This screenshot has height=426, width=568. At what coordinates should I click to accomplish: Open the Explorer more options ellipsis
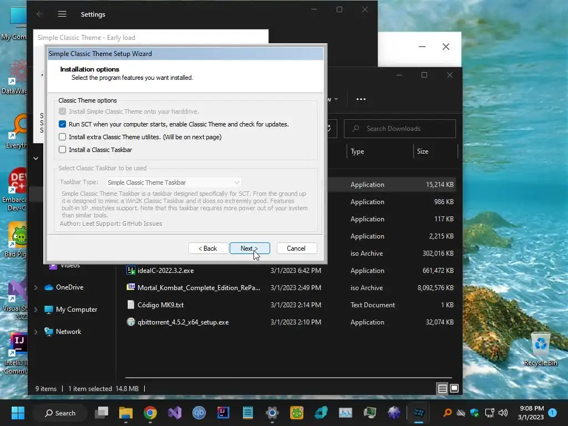(361, 99)
